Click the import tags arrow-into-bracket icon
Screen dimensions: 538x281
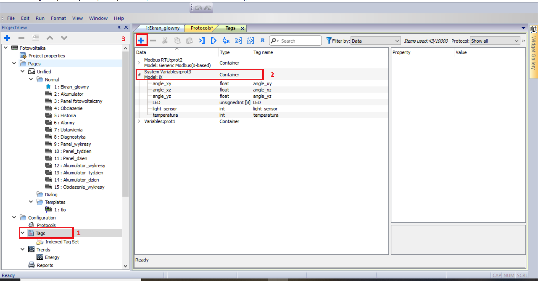202,41
